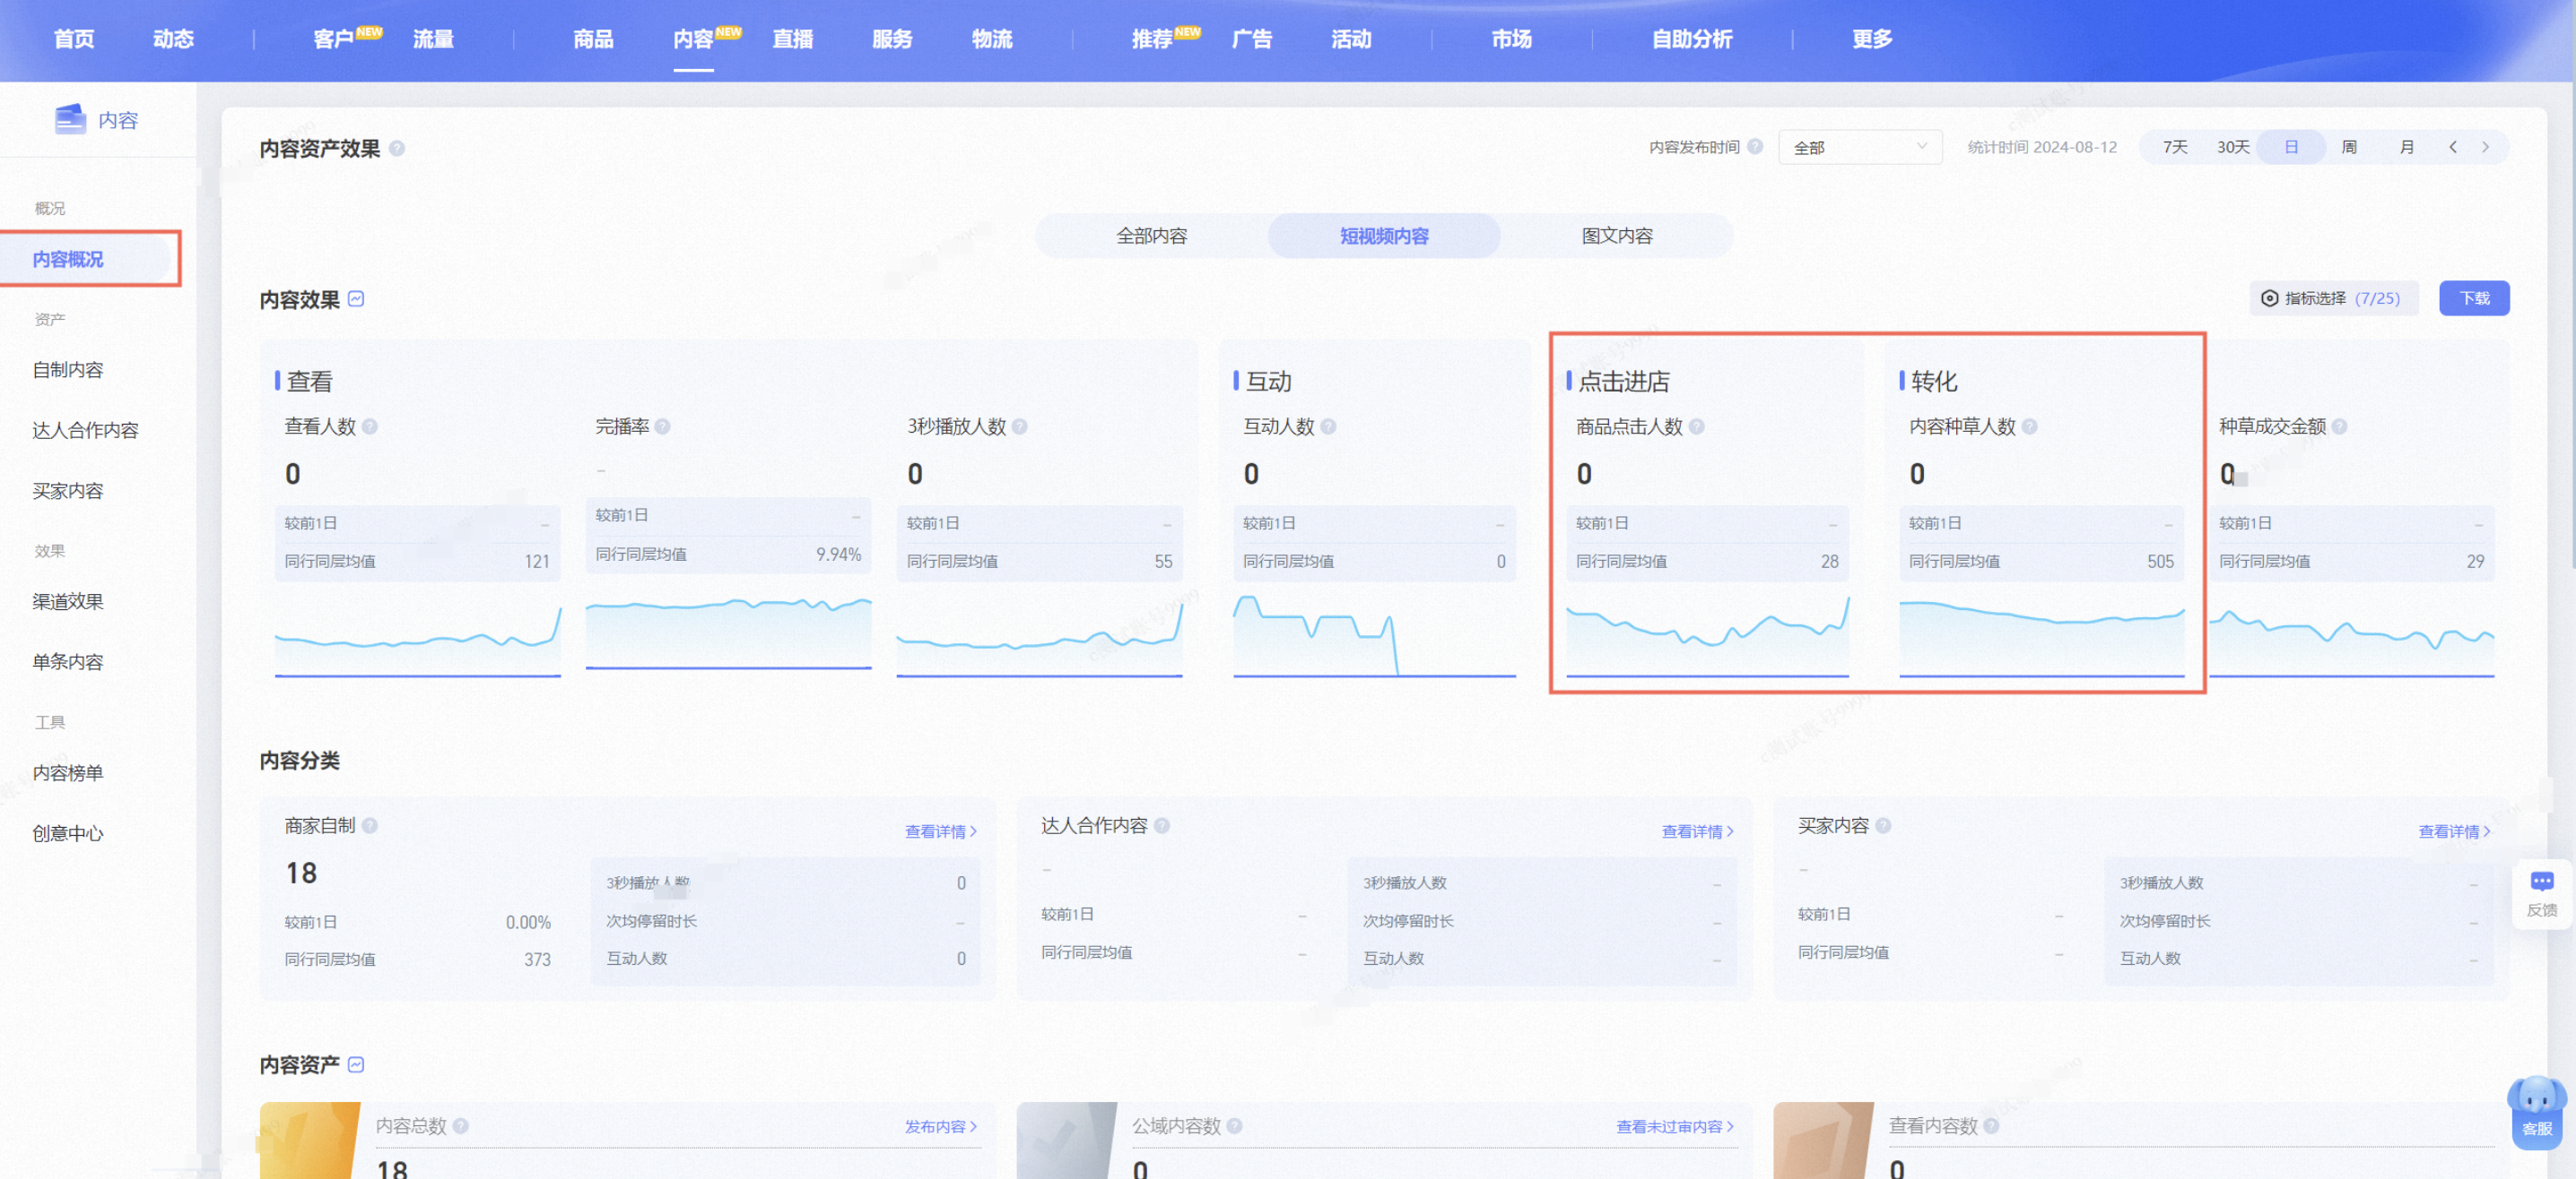
Task: Click the 发布内容 link
Action: click(x=940, y=1127)
